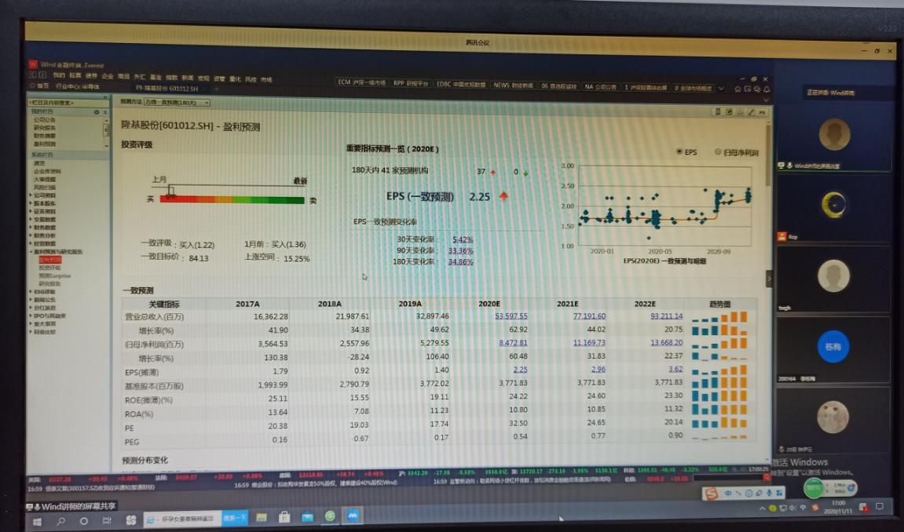Click the Sogou input method S icon
904x532 pixels.
point(711,494)
